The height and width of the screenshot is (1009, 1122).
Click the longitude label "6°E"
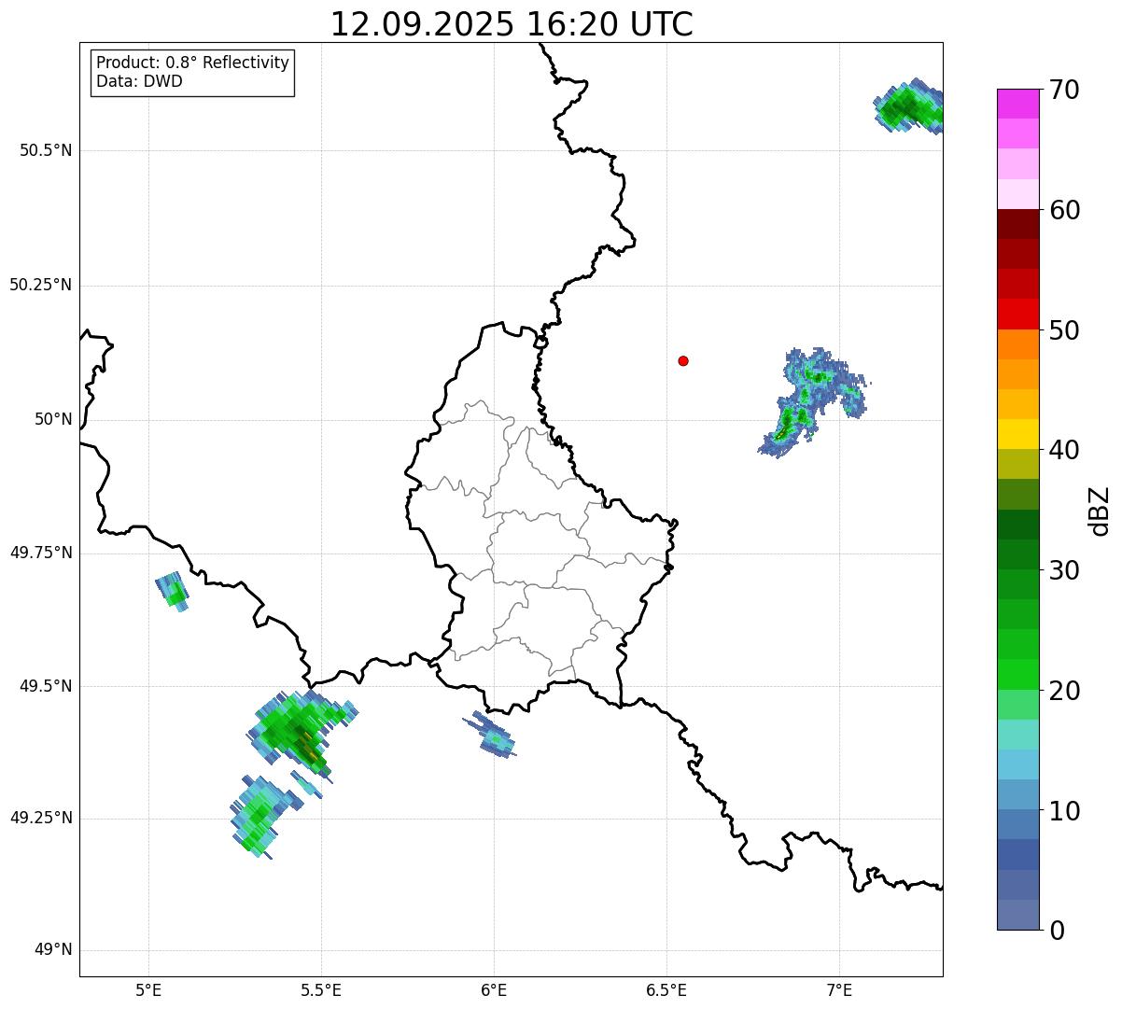pos(494,990)
